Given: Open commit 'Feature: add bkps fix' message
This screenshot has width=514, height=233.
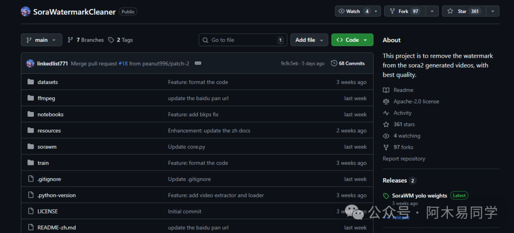Looking at the screenshot, I should coord(193,114).
